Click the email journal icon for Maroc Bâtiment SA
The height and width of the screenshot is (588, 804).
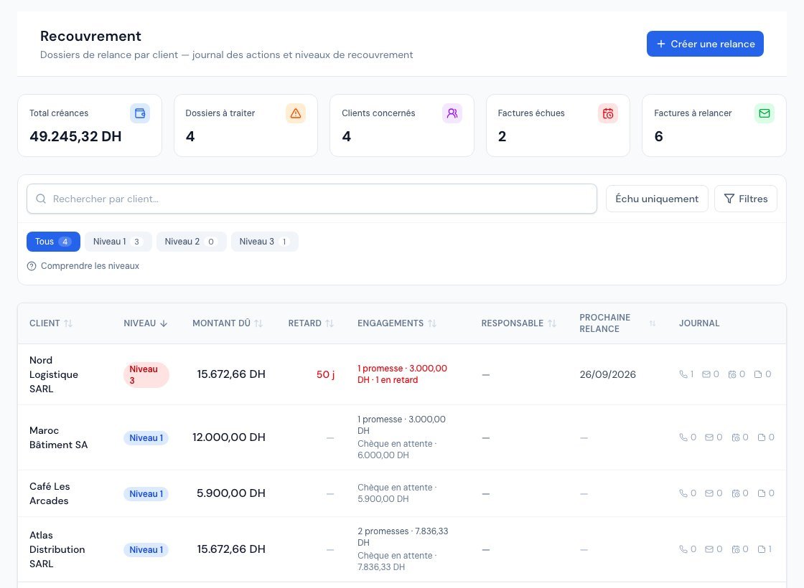[709, 437]
